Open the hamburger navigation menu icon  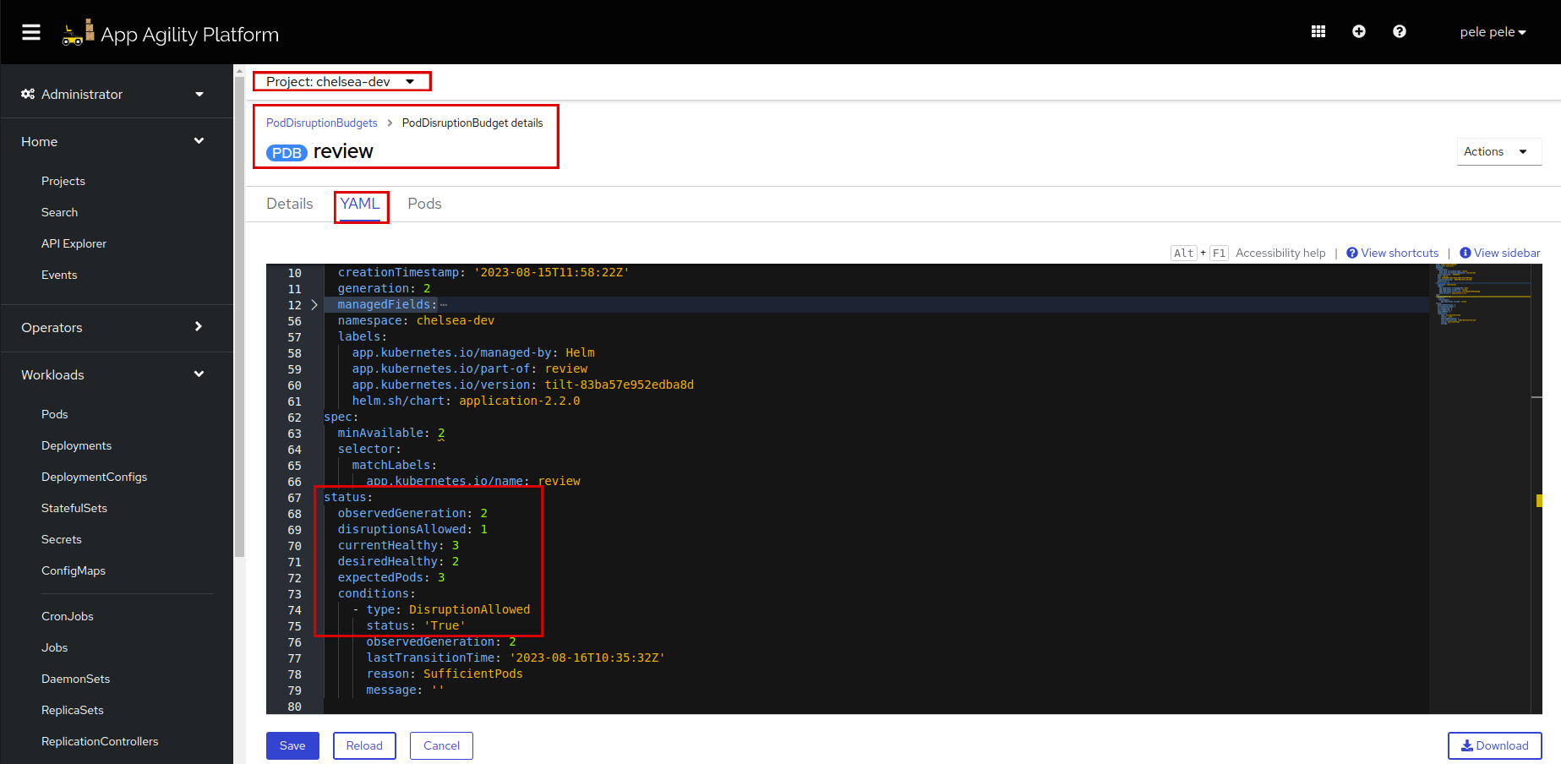pyautogui.click(x=30, y=32)
